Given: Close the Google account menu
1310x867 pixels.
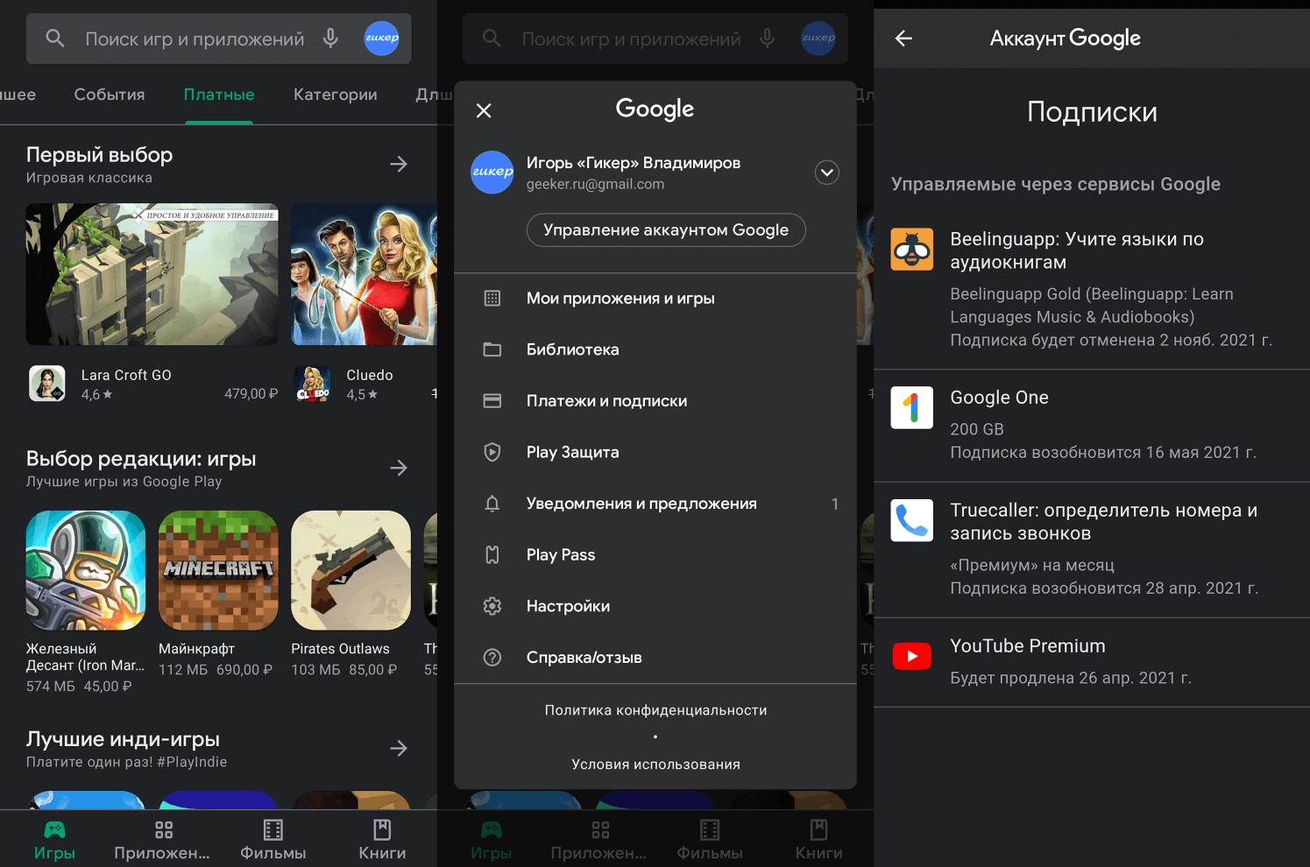Looking at the screenshot, I should (x=484, y=110).
